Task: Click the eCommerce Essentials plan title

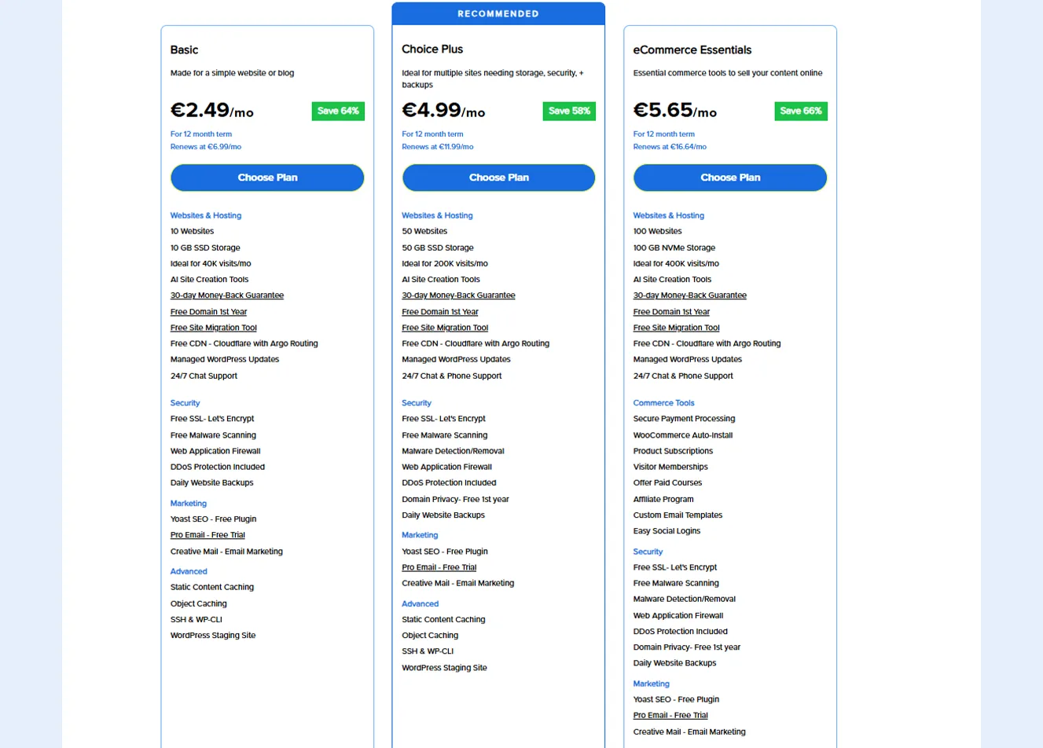Action: tap(692, 49)
